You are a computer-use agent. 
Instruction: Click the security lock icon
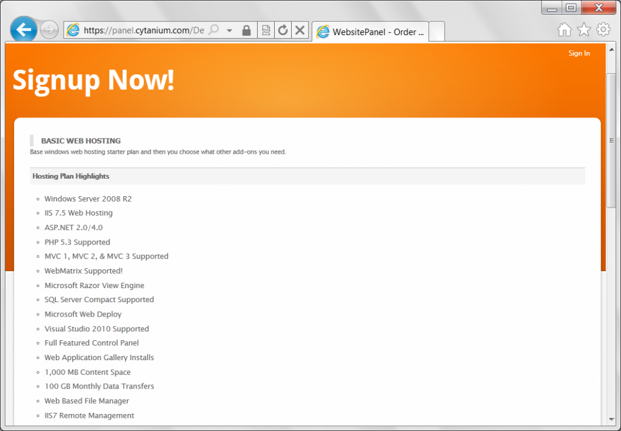coord(246,30)
